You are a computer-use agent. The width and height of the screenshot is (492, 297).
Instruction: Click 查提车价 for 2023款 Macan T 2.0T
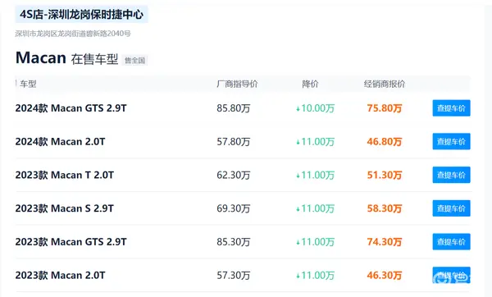click(451, 175)
